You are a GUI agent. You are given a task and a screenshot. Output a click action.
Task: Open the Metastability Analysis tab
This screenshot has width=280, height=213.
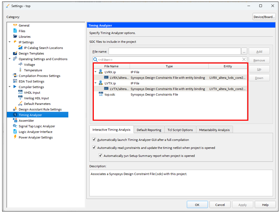214,130
